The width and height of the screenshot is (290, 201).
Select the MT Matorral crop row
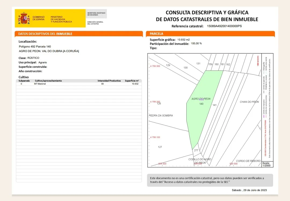pyautogui.click(x=79, y=84)
